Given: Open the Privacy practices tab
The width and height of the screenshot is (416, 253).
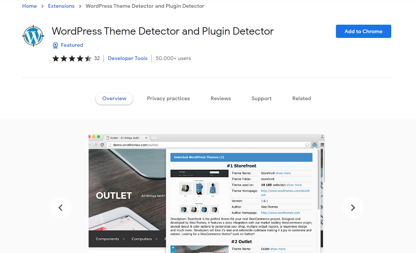Looking at the screenshot, I should pos(168,98).
